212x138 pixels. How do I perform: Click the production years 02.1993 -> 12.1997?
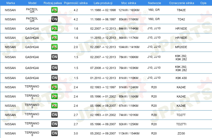point(103,87)
